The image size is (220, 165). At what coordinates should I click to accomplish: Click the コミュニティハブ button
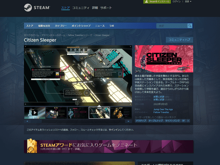179,40
